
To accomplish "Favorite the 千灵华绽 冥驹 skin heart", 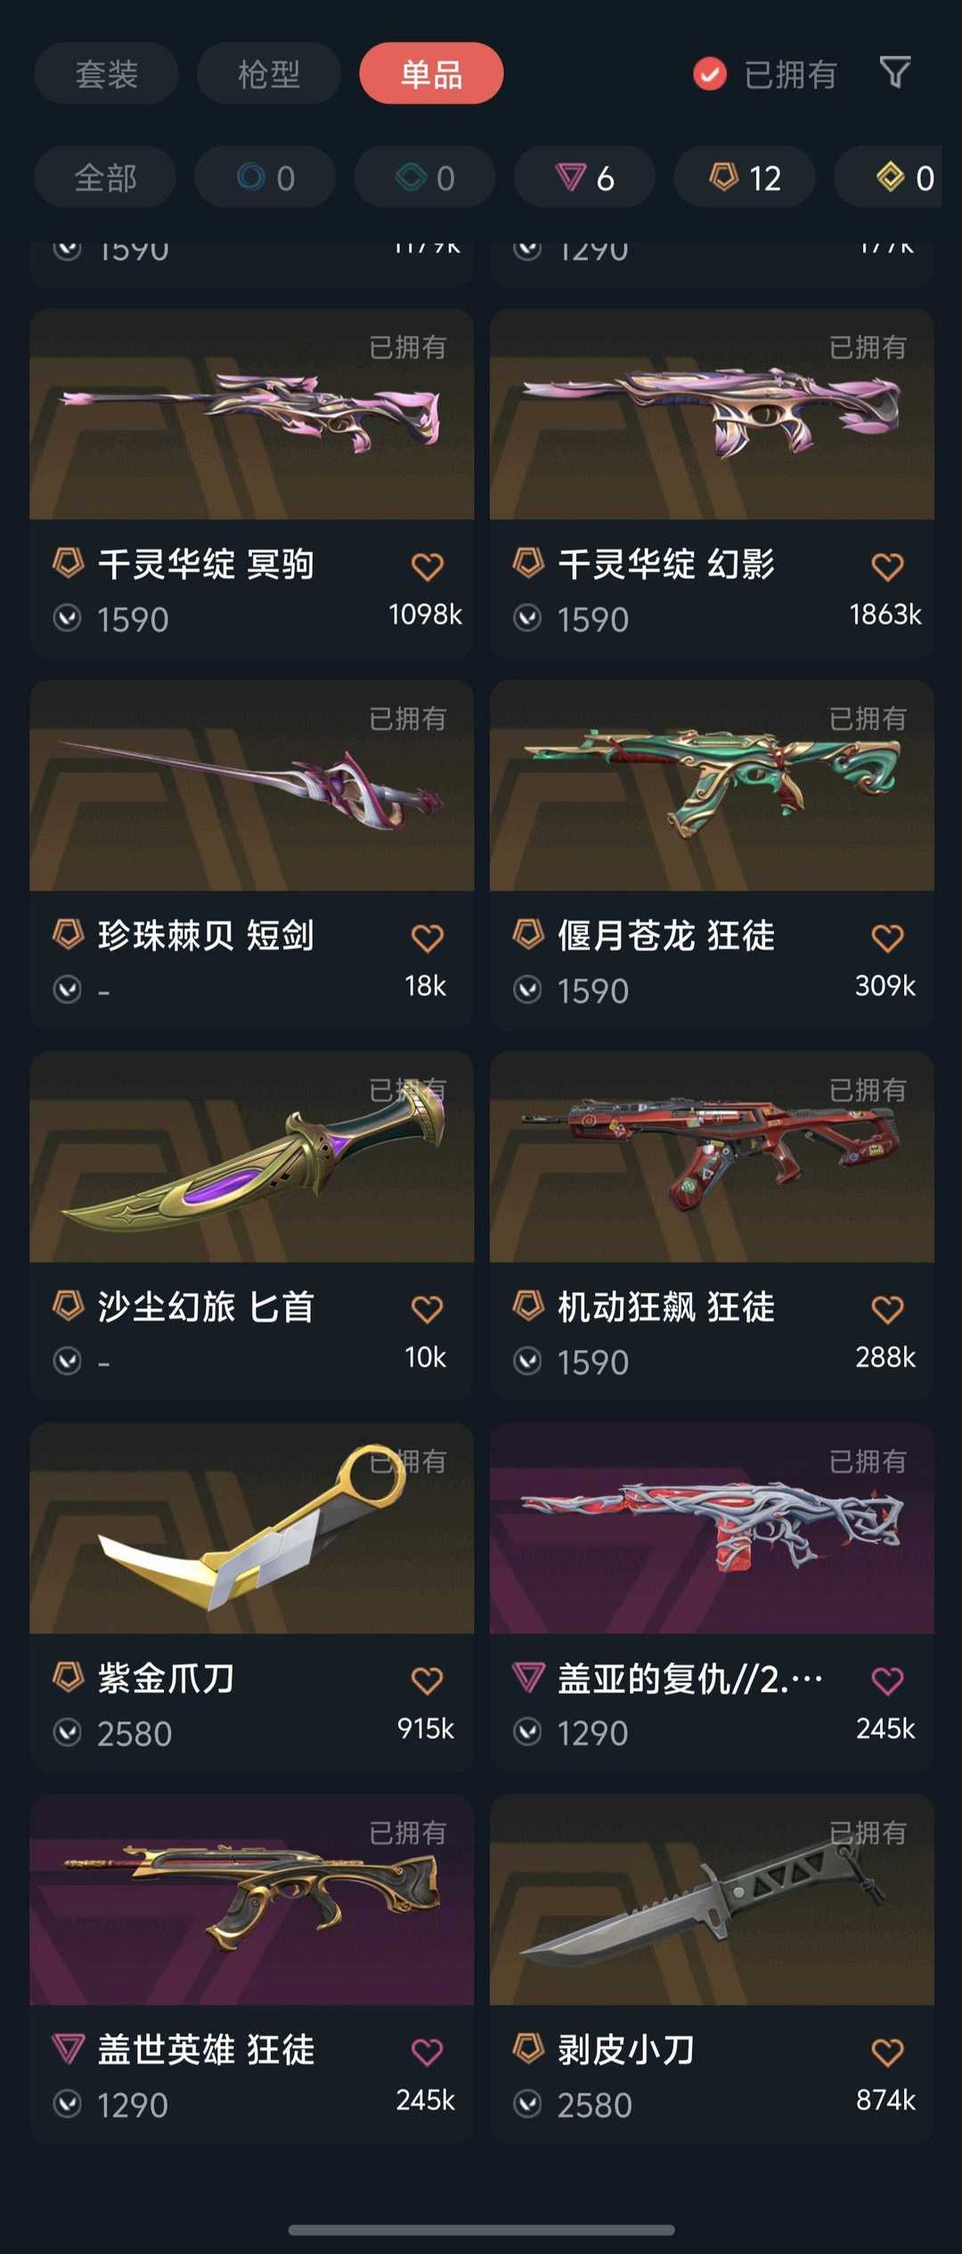I will [428, 566].
